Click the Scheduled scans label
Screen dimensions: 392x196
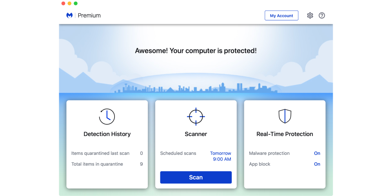(178, 153)
